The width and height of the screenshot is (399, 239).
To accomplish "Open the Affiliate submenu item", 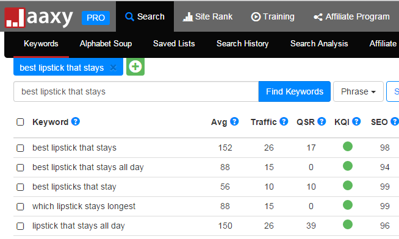I will 384,43.
